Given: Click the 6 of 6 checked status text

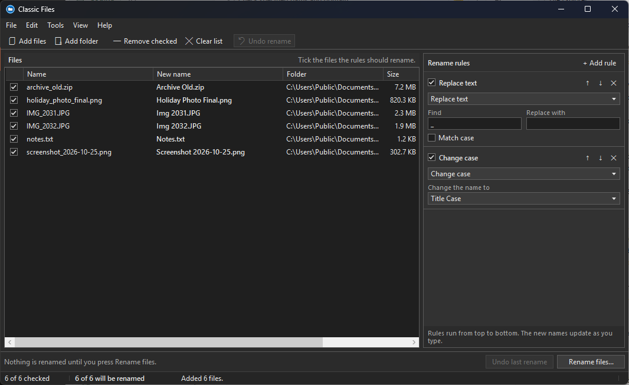Looking at the screenshot, I should point(27,378).
